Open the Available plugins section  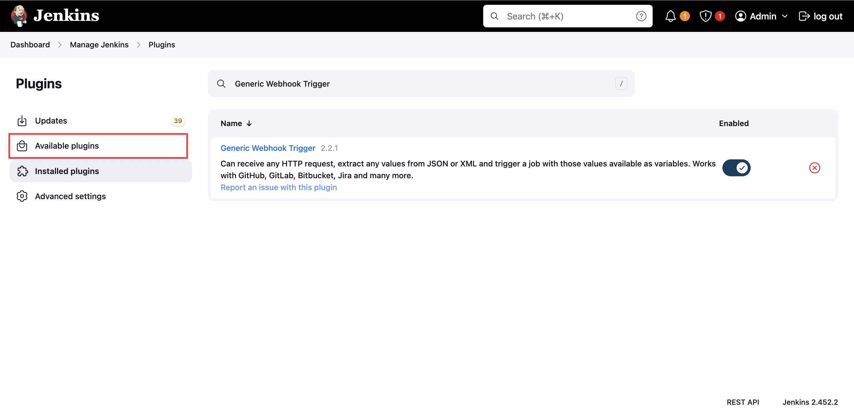click(x=67, y=146)
